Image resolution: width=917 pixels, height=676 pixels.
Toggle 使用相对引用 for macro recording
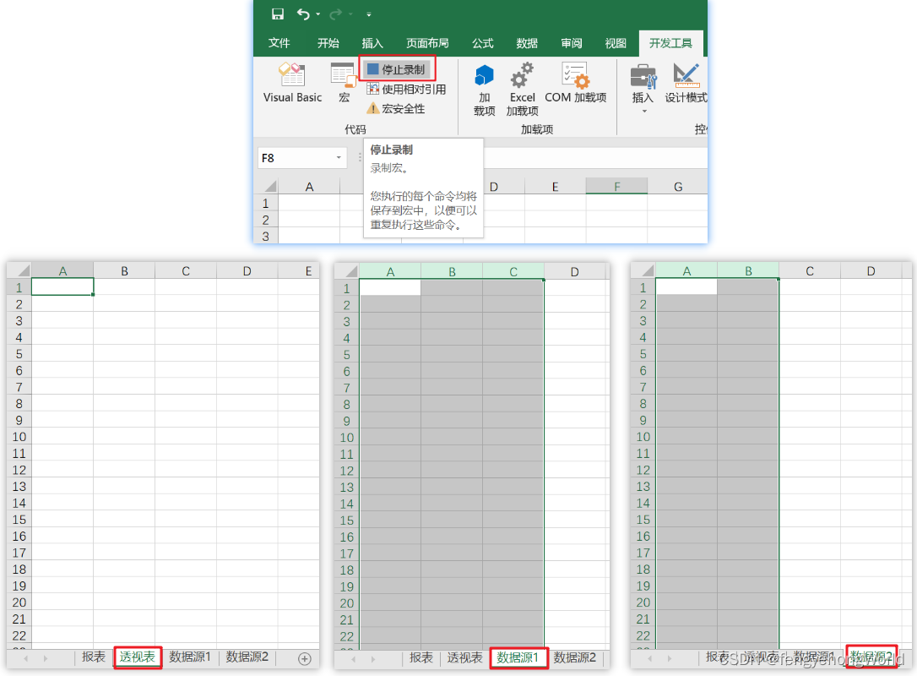tap(408, 90)
